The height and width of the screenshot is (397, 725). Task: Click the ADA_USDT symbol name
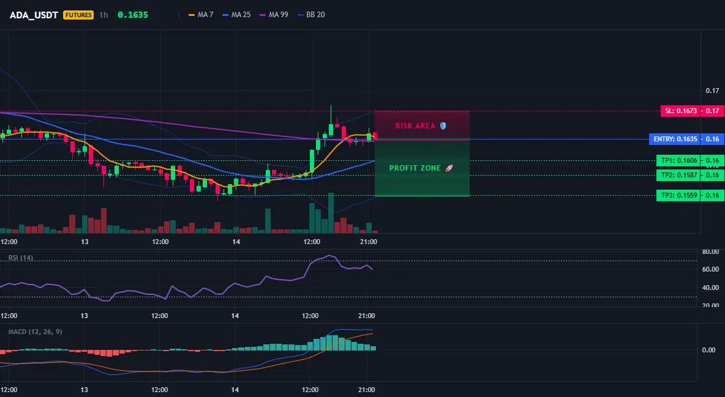pyautogui.click(x=34, y=15)
